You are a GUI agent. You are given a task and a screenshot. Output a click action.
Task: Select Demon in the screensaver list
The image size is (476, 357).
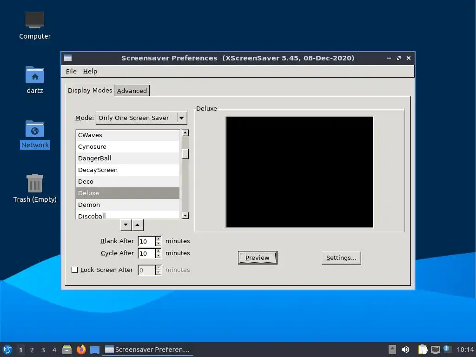[x=128, y=205]
